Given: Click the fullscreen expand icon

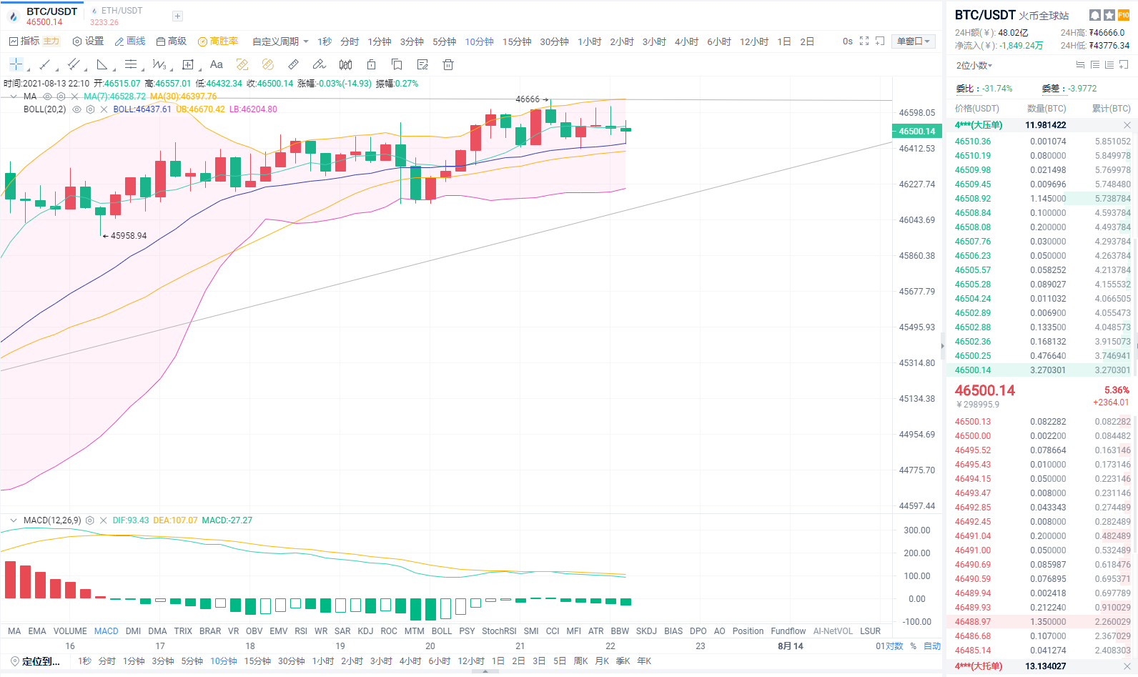Looking at the screenshot, I should pyautogui.click(x=864, y=41).
